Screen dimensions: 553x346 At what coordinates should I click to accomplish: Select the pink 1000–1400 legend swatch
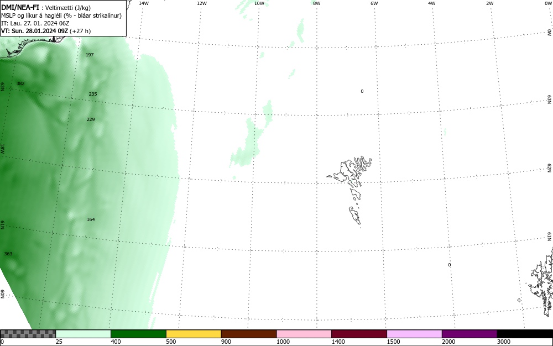pos(304,334)
